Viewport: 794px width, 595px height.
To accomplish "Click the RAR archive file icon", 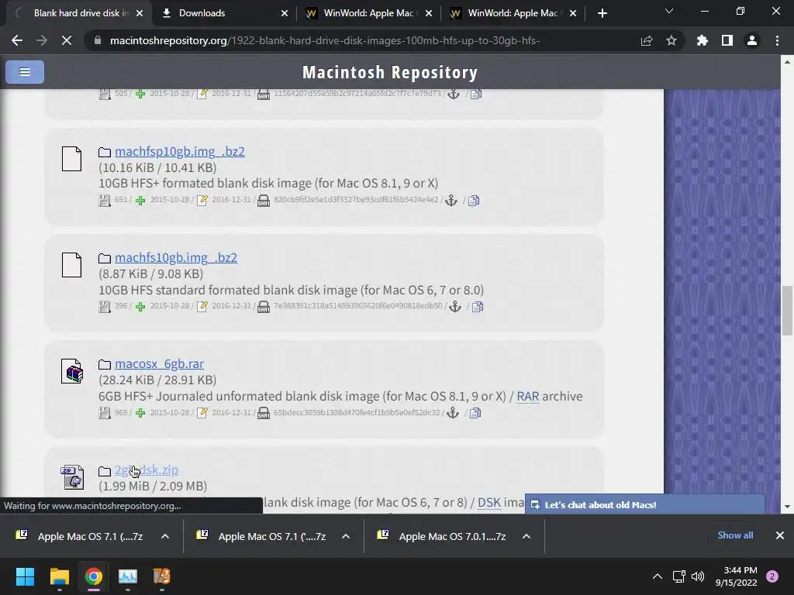I will pyautogui.click(x=72, y=371).
